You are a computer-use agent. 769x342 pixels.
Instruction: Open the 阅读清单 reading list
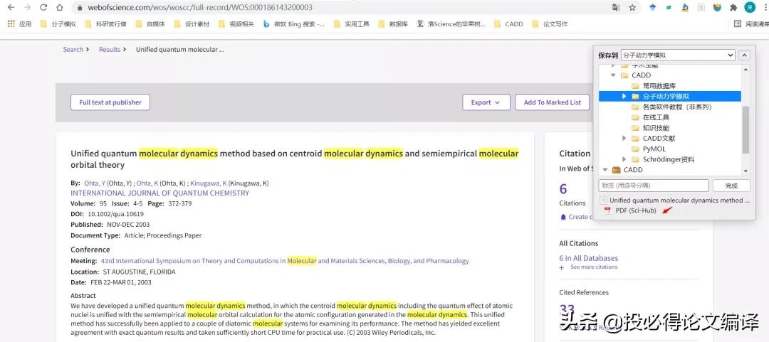click(751, 24)
